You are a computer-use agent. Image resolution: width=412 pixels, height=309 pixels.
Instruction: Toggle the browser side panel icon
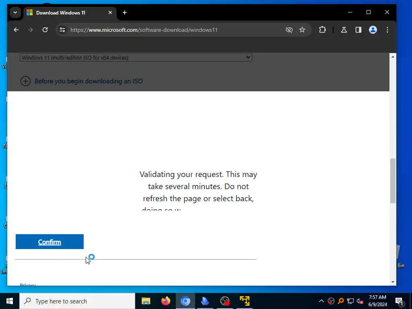click(x=358, y=30)
